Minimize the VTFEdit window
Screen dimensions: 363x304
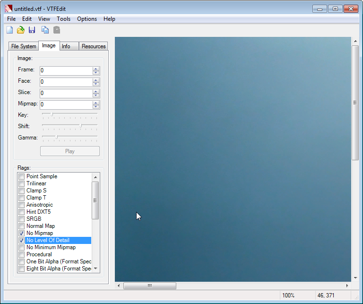320,9
